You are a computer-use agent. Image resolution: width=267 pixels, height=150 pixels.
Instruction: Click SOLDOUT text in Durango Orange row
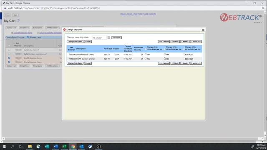(x=189, y=59)
